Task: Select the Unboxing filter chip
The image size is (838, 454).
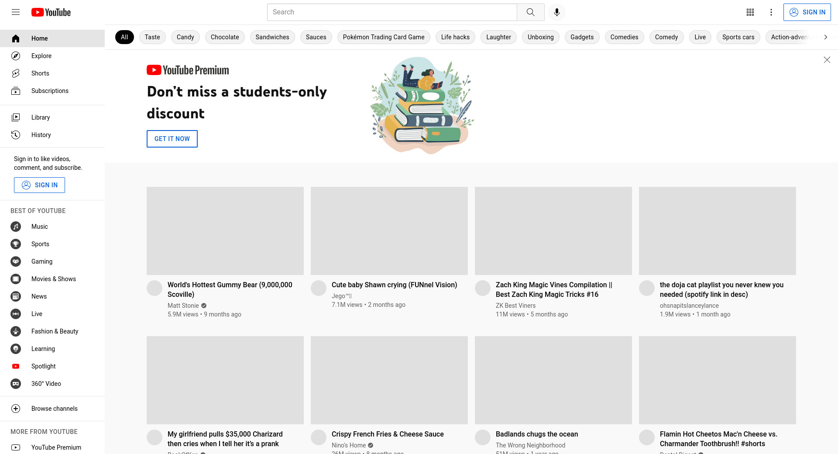Action: click(541, 37)
